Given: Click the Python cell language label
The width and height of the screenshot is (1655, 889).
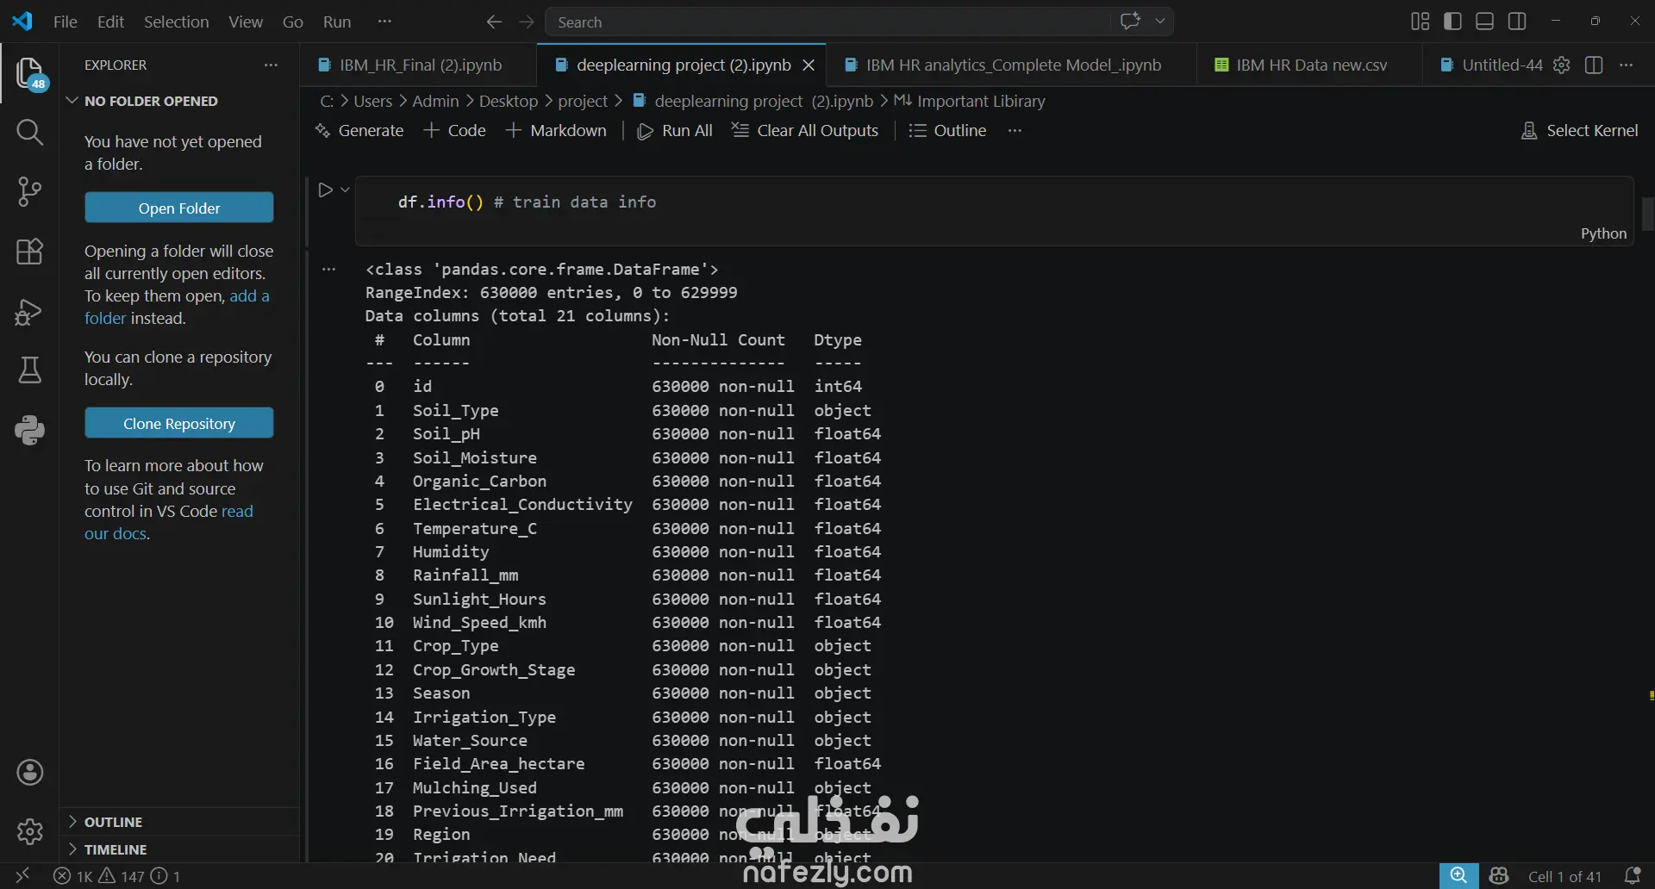Looking at the screenshot, I should pyautogui.click(x=1603, y=233).
